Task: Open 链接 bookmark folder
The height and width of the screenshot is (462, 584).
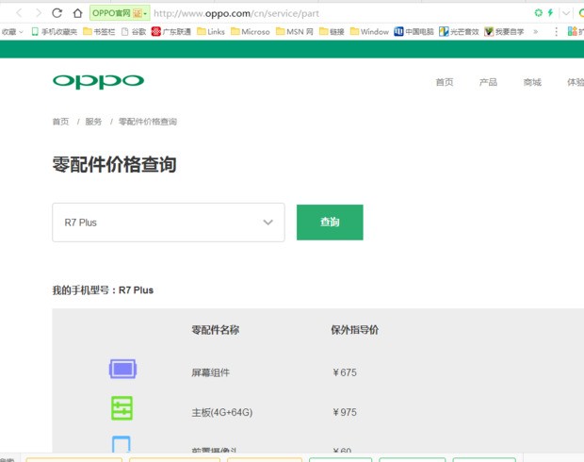Action: point(333,32)
